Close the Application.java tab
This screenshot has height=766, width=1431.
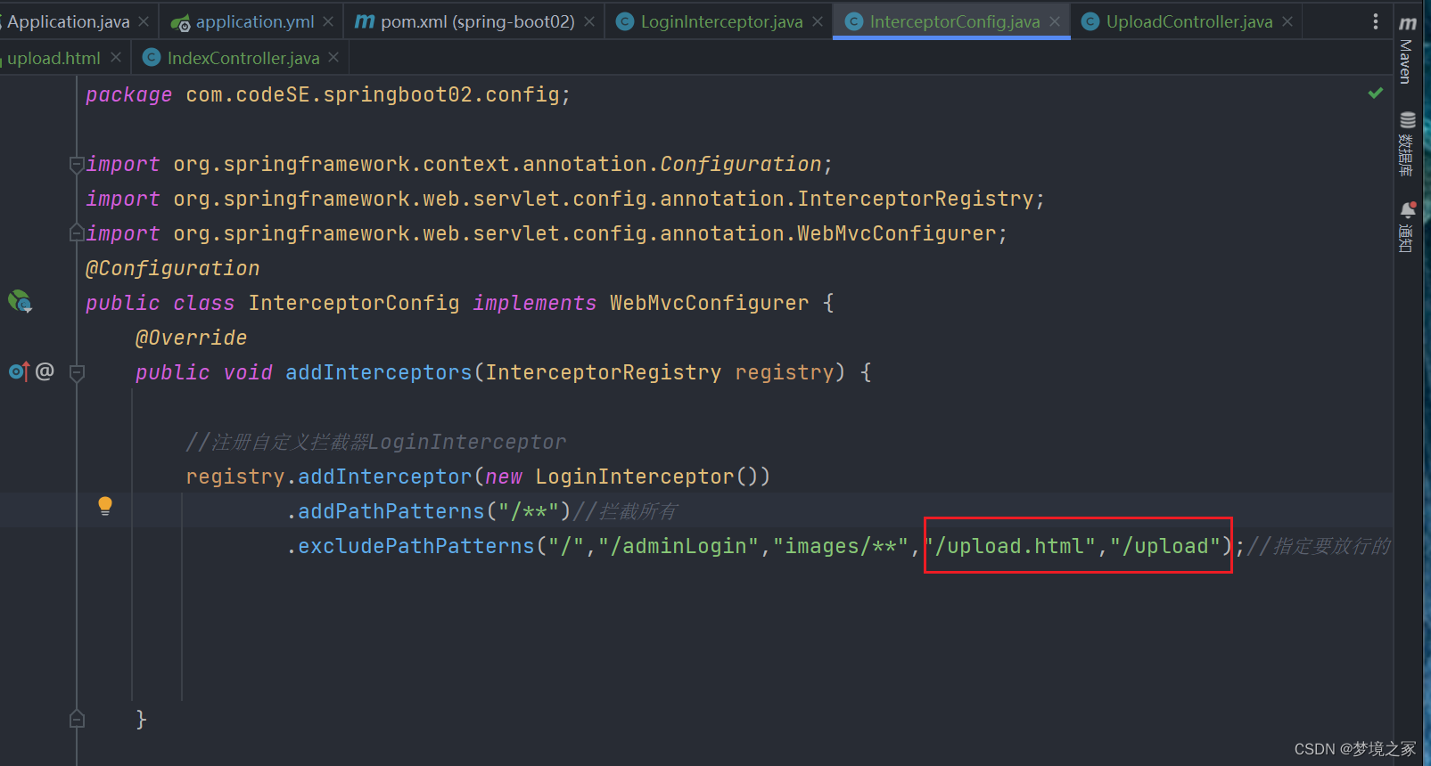(x=144, y=21)
